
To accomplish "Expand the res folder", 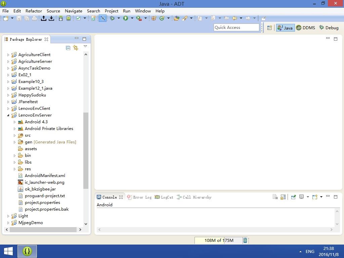I will coord(14,169).
